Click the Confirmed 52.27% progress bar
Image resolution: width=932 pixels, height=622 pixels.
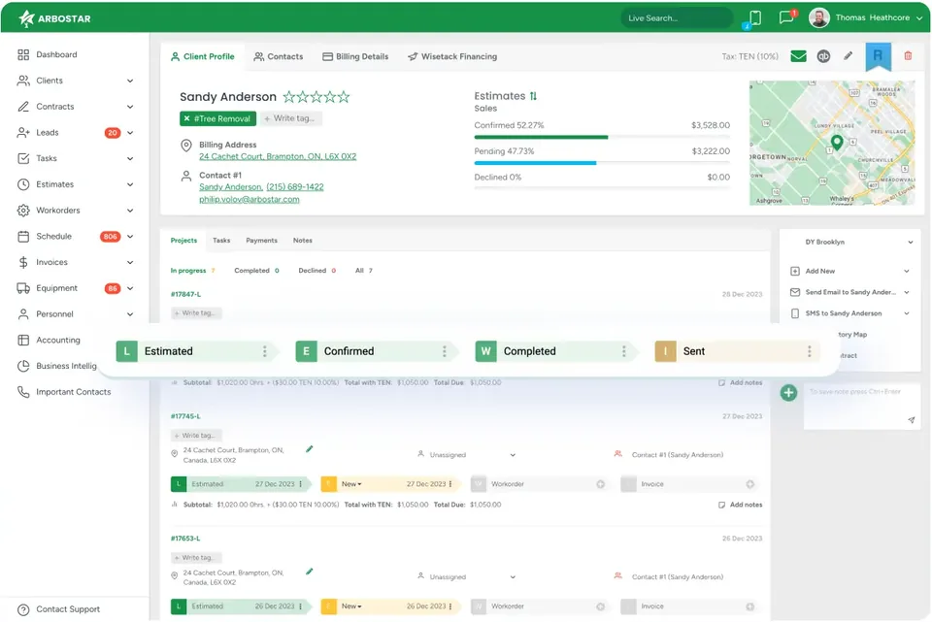tap(602, 137)
